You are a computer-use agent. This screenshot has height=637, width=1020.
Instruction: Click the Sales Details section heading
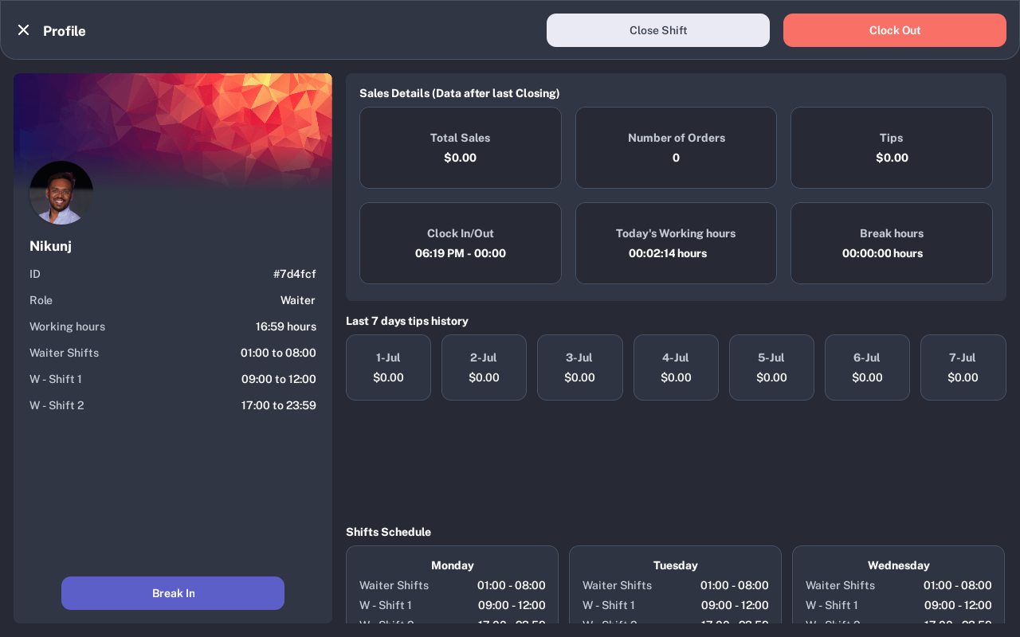[x=460, y=93]
